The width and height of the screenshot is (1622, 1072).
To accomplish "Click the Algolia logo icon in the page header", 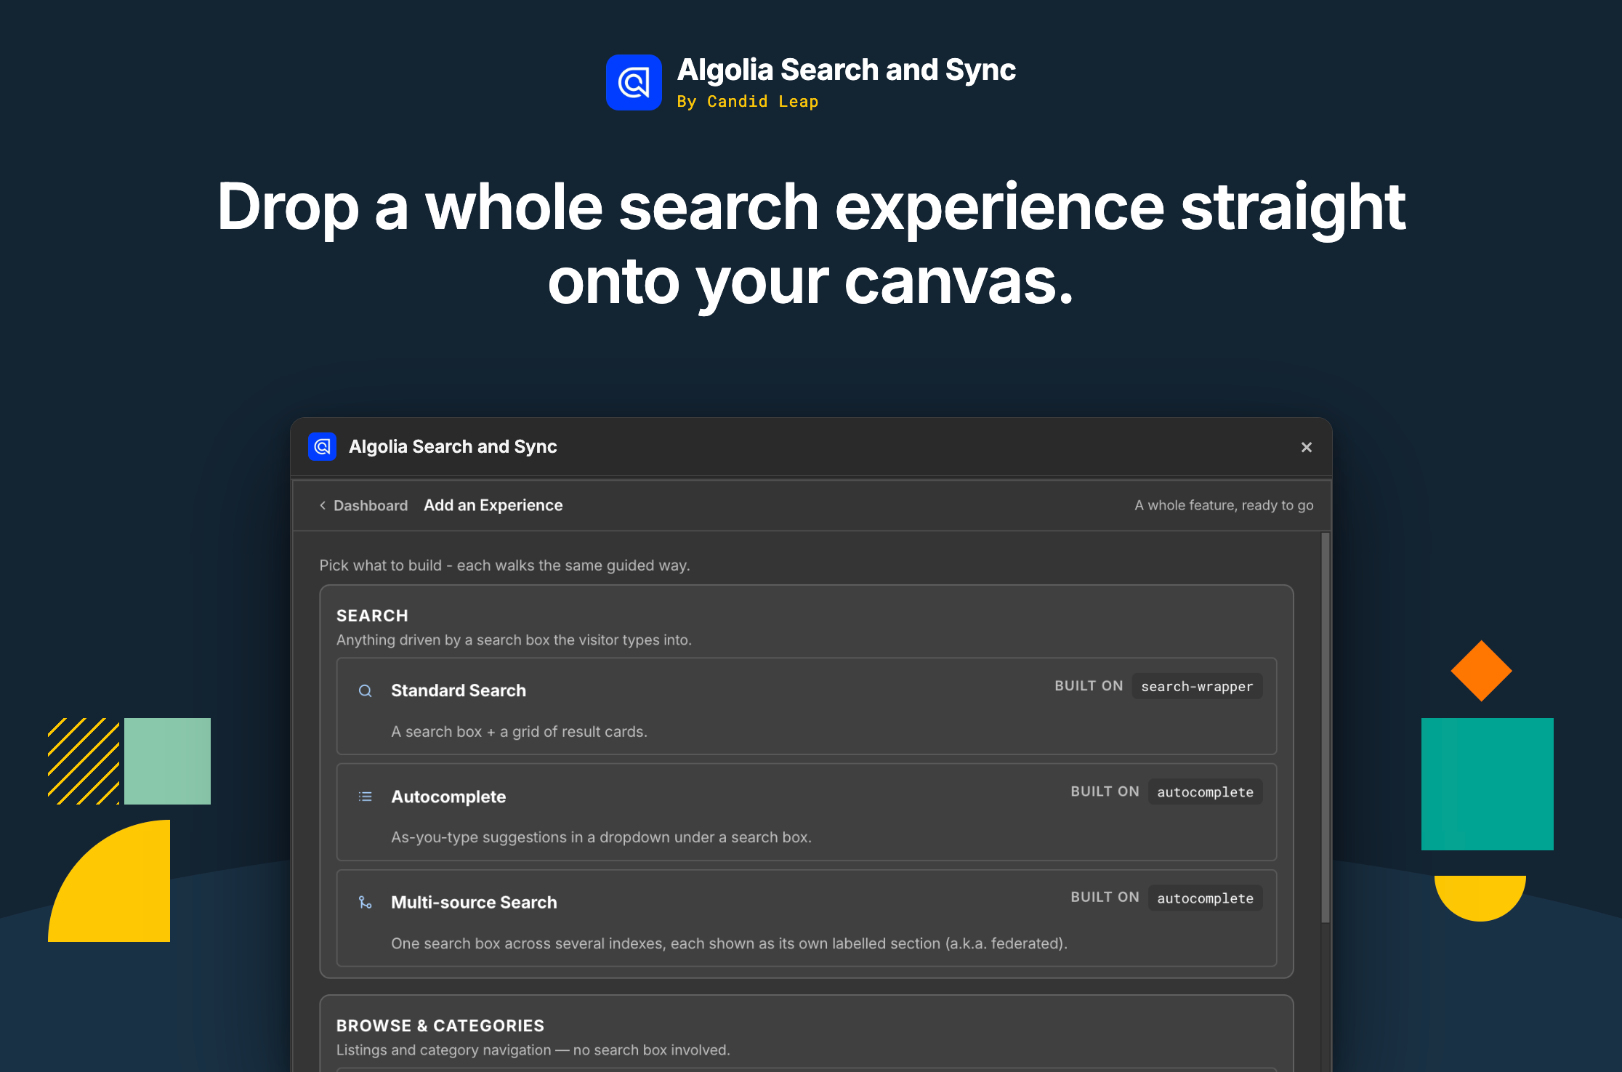I will 634,82.
